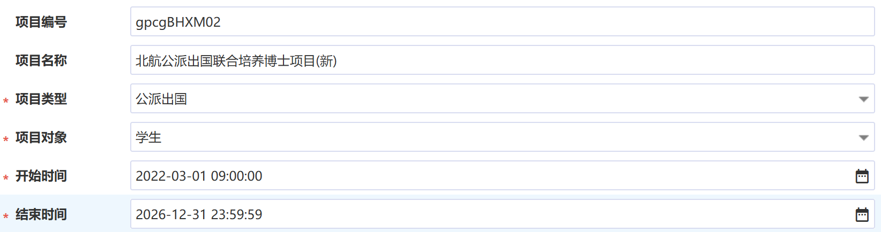Click the 开始时间 field label

point(41,176)
